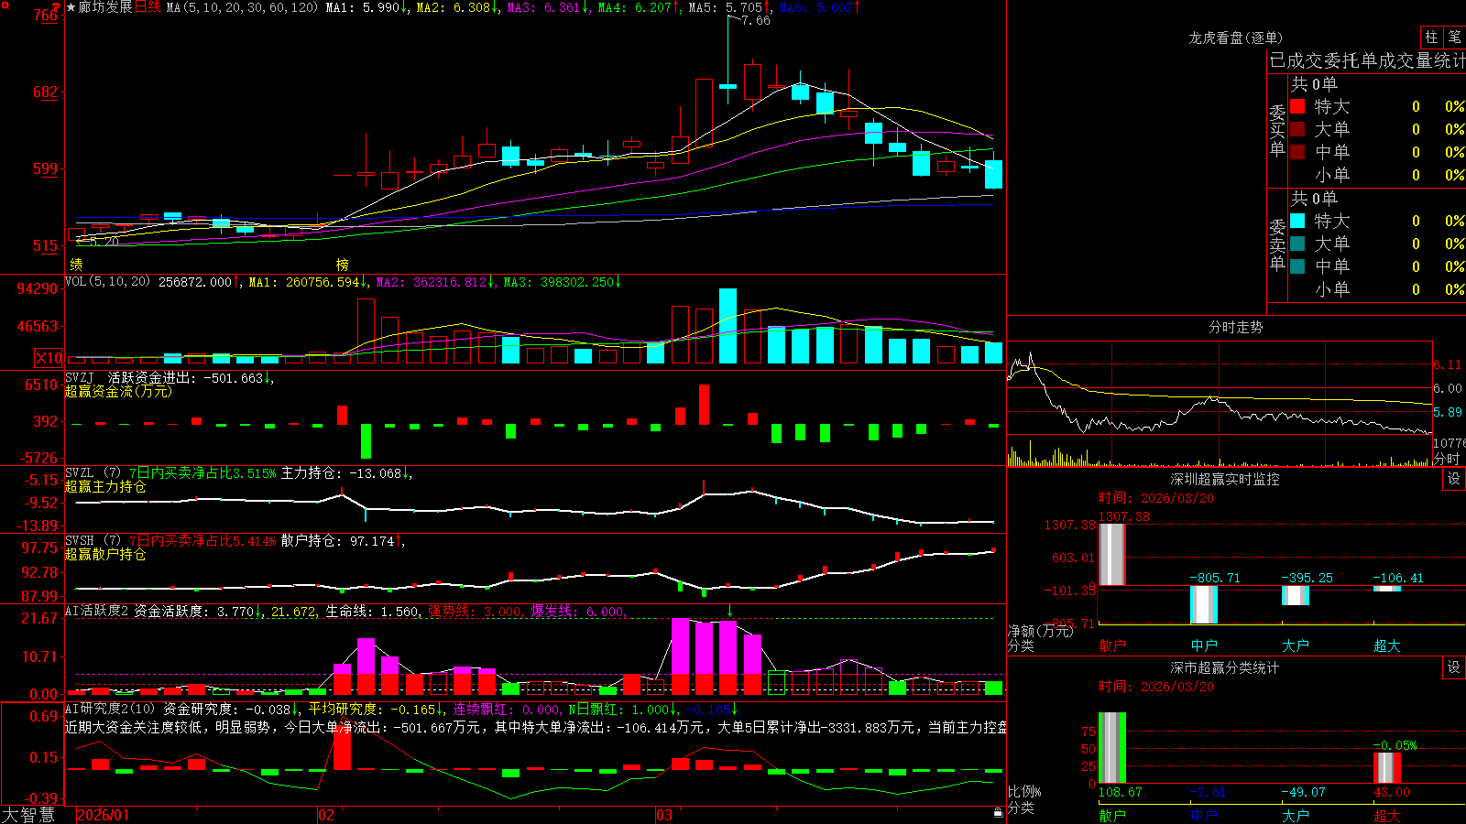The image size is (1466, 824).
Task: Click the 深圳超赢实时监控 panel title
Action: [x=1225, y=479]
